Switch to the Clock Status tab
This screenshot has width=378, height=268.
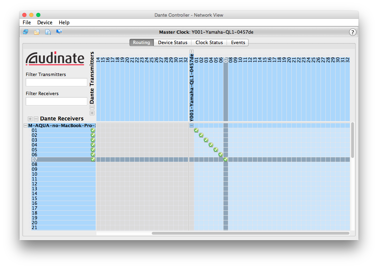click(x=209, y=43)
